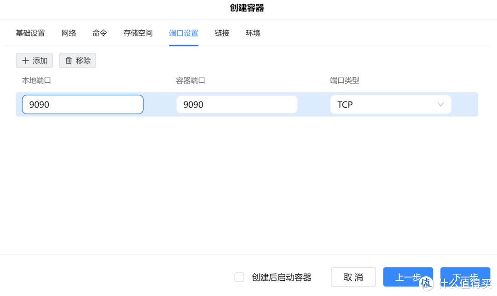Viewport: 497px width, 296px height.
Task: Click the 取消 button
Action: [353, 277]
